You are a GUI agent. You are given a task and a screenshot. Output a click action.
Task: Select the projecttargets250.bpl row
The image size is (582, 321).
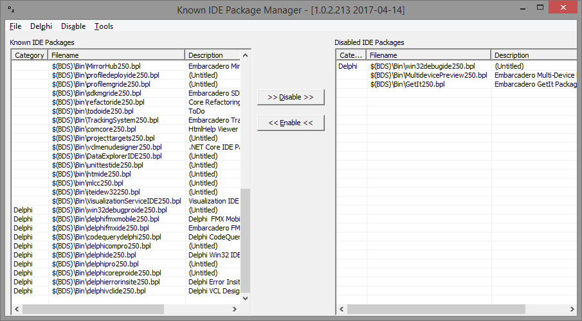click(x=126, y=138)
